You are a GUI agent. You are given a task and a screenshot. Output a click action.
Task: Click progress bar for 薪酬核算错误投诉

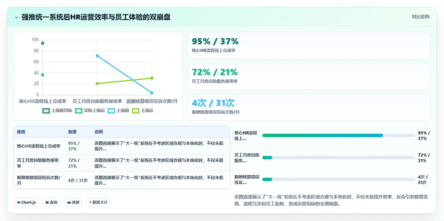[338, 179]
